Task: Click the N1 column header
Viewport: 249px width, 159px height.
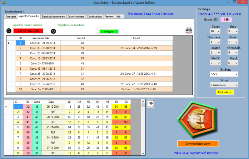Action: click(70, 102)
